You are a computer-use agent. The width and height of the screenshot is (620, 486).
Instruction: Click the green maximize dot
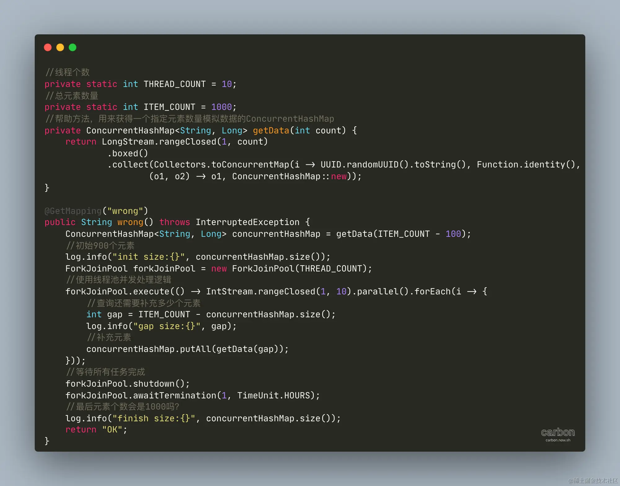pyautogui.click(x=73, y=47)
